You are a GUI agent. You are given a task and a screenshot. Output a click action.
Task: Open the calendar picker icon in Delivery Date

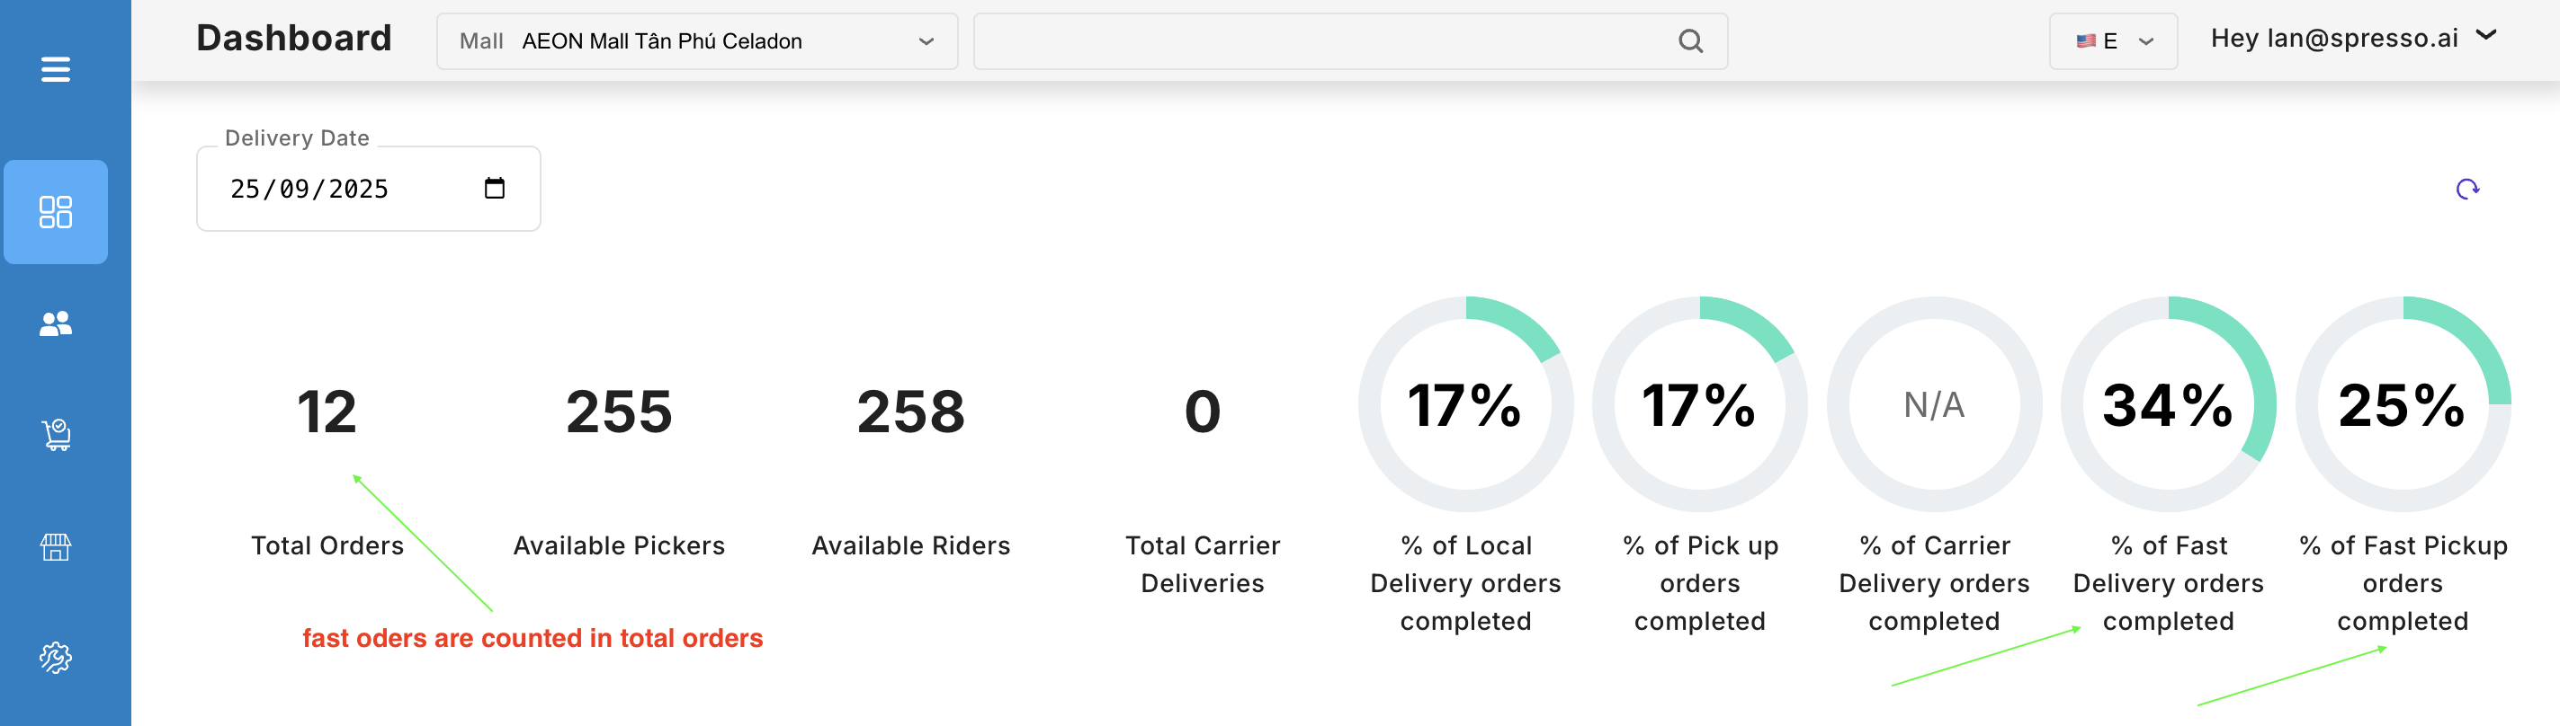tap(494, 188)
